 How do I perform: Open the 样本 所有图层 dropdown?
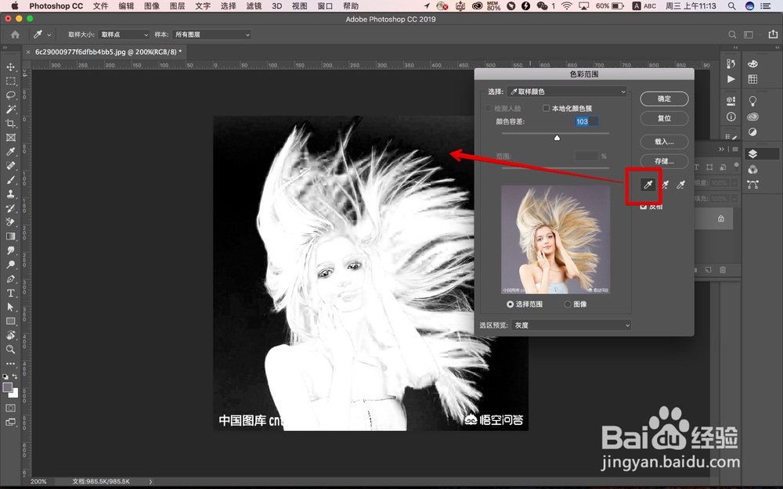tap(211, 34)
